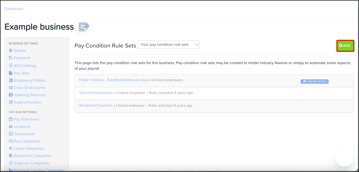
Task: Click the Create Rules button
Action: [315, 82]
